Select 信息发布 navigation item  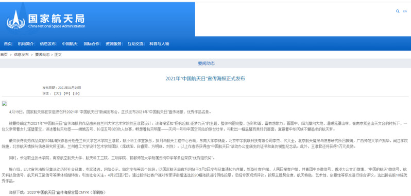48,44
